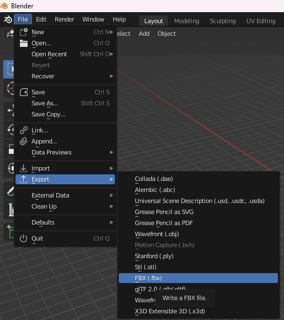
Task: Export as Wavefront (.obj)
Action: pyautogui.click(x=198, y=234)
